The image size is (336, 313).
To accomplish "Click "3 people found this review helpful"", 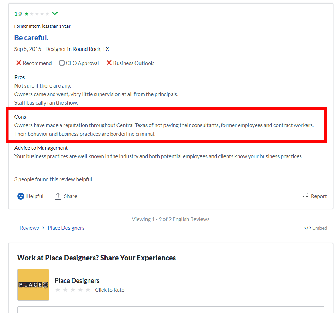I will [x=53, y=179].
